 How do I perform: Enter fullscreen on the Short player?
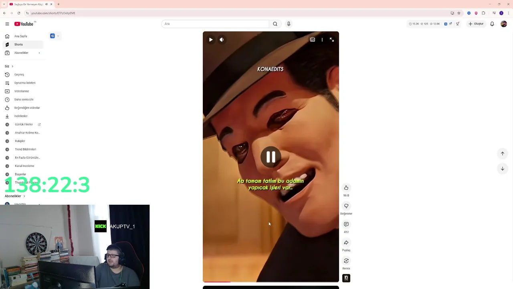(332, 40)
